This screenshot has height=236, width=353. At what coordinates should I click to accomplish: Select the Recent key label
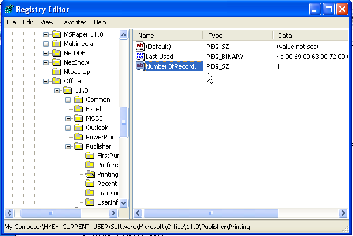[107, 184]
